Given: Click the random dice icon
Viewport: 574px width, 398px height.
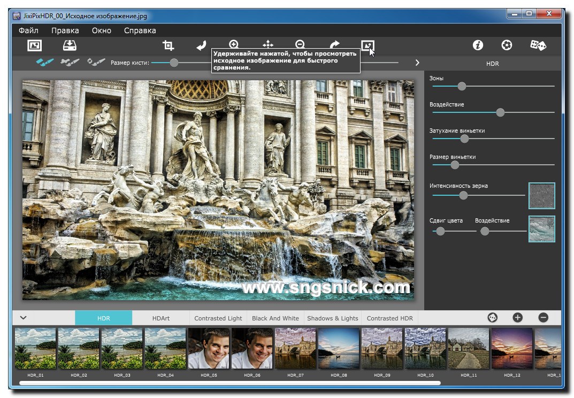Looking at the screenshot, I should coord(538,45).
